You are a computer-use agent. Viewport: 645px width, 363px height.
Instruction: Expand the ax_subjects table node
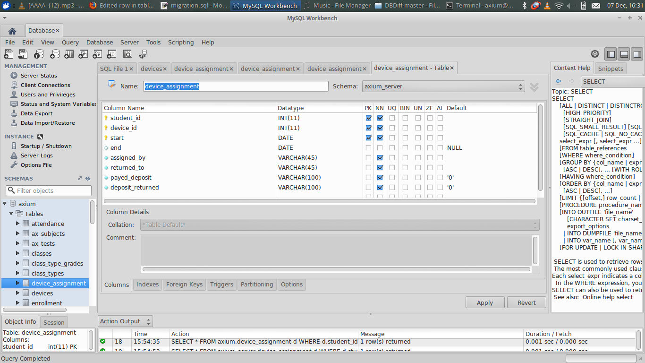tap(18, 233)
